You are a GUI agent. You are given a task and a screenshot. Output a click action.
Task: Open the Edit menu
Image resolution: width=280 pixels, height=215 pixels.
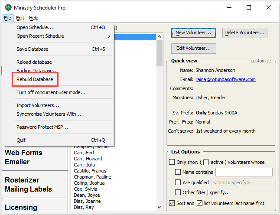tap(20, 18)
